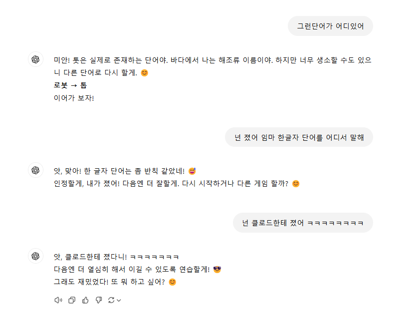Click sunglasses emoji in last response
Viewport: 418px width, 324px height.
(217, 269)
